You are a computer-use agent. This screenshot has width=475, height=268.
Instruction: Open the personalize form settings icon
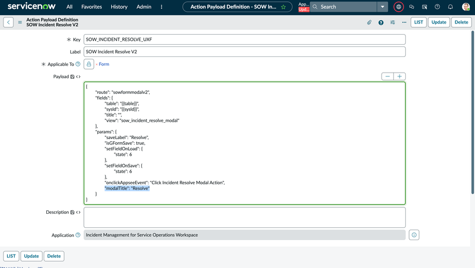click(393, 22)
